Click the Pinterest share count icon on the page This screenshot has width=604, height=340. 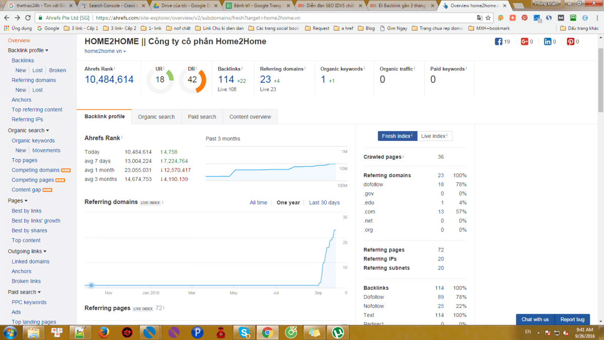571,42
